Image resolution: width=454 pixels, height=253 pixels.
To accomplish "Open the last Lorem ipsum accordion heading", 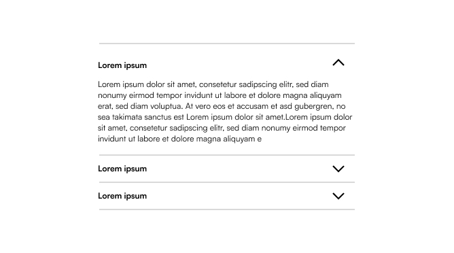I will point(122,196).
